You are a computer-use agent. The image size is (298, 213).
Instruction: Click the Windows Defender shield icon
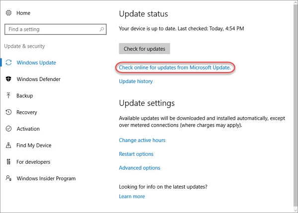click(8, 79)
